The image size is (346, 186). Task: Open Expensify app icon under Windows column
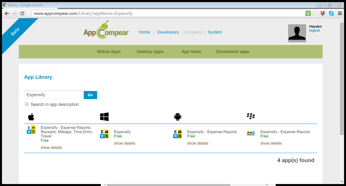pos(104,134)
